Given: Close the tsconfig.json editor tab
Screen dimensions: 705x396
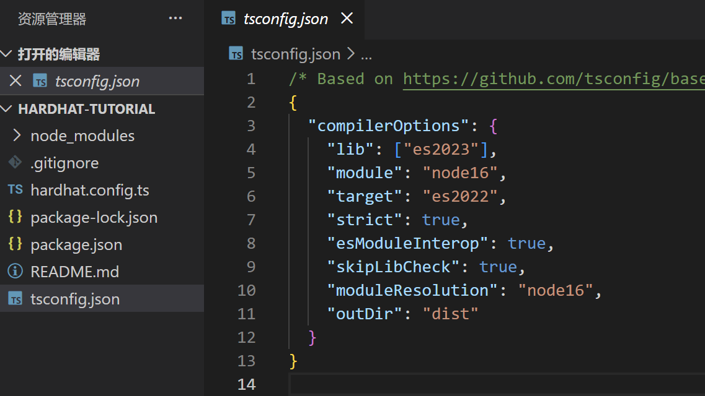Looking at the screenshot, I should [x=347, y=19].
